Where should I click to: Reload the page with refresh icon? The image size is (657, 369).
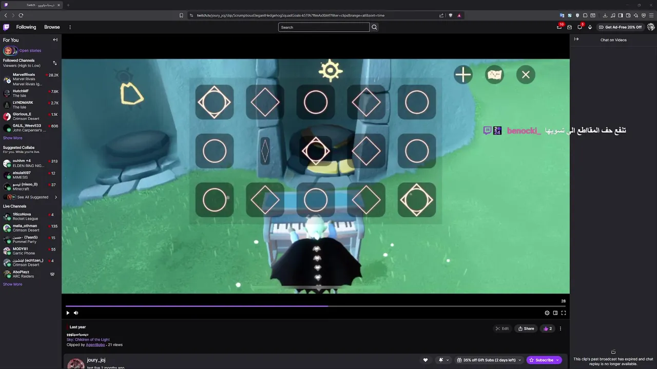click(21, 15)
